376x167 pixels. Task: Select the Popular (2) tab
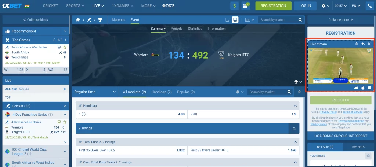(186, 92)
